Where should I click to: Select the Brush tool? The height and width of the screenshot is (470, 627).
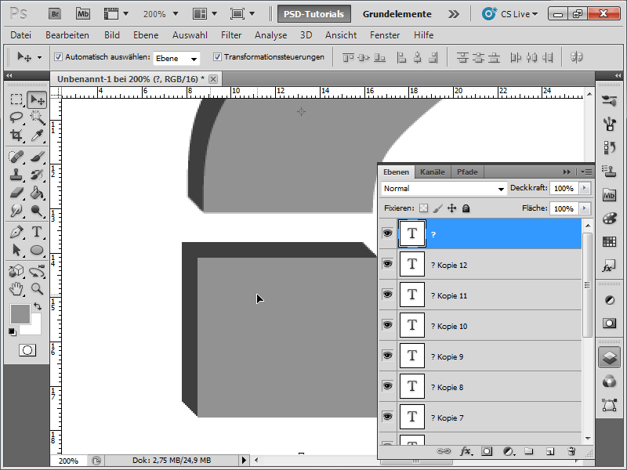pos(37,156)
